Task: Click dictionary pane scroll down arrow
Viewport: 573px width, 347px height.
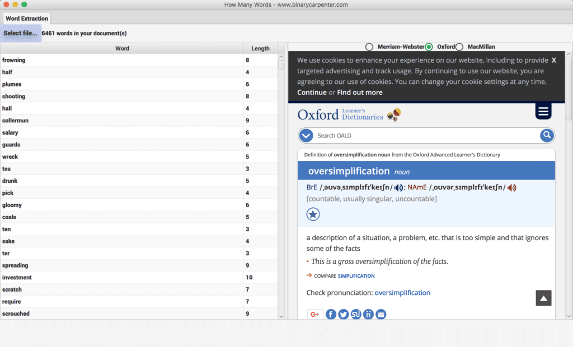Action: 569,316
